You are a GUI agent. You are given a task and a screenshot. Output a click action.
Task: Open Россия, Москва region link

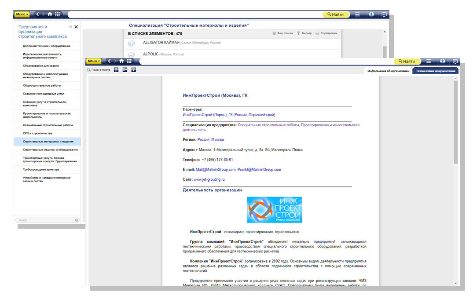tap(211, 140)
